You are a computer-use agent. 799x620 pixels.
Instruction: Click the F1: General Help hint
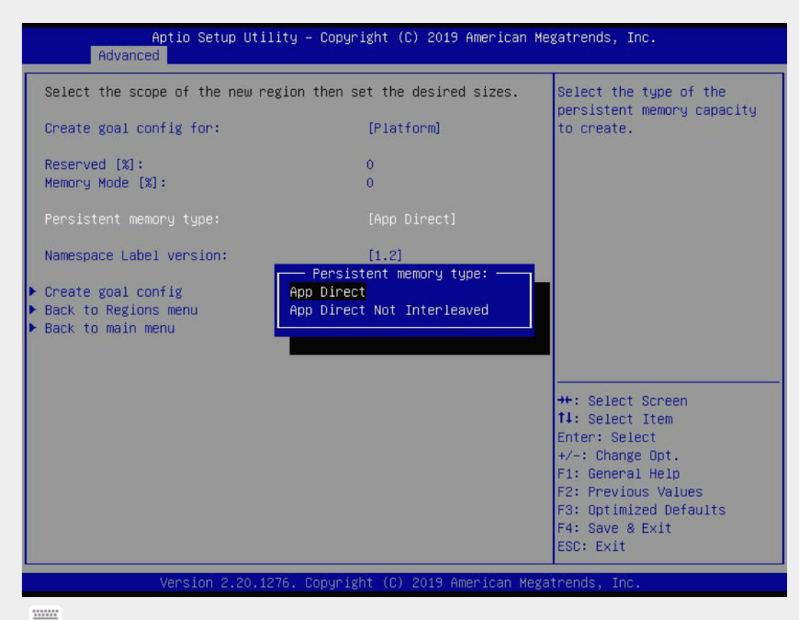pos(618,474)
